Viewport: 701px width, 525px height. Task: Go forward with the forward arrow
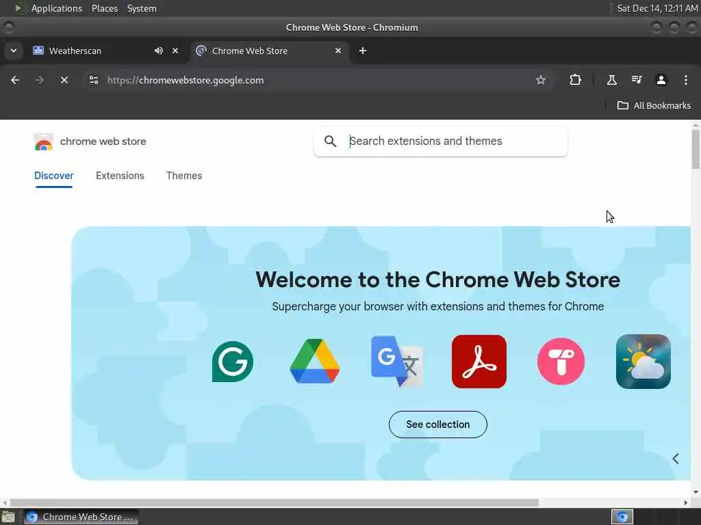point(39,80)
